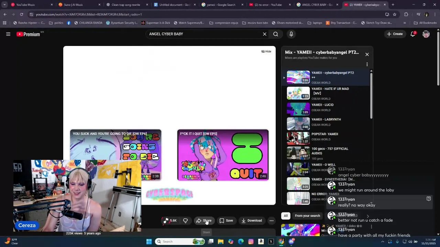This screenshot has width=440, height=247.
Task: Reload the browser page
Action: [21, 14]
